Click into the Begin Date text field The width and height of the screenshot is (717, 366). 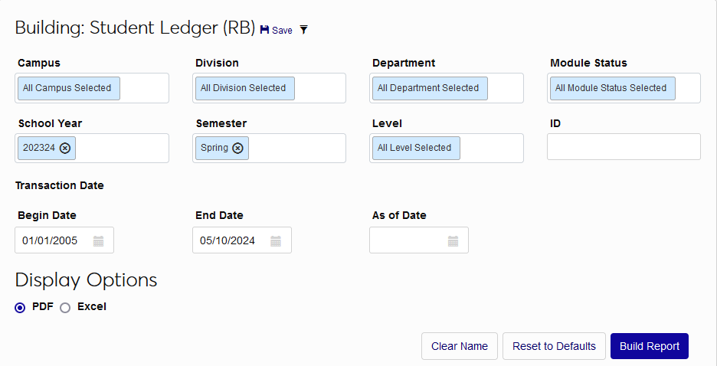click(x=52, y=241)
